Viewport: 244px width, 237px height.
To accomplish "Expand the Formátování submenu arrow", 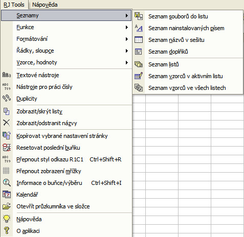I will pyautogui.click(x=127, y=39).
